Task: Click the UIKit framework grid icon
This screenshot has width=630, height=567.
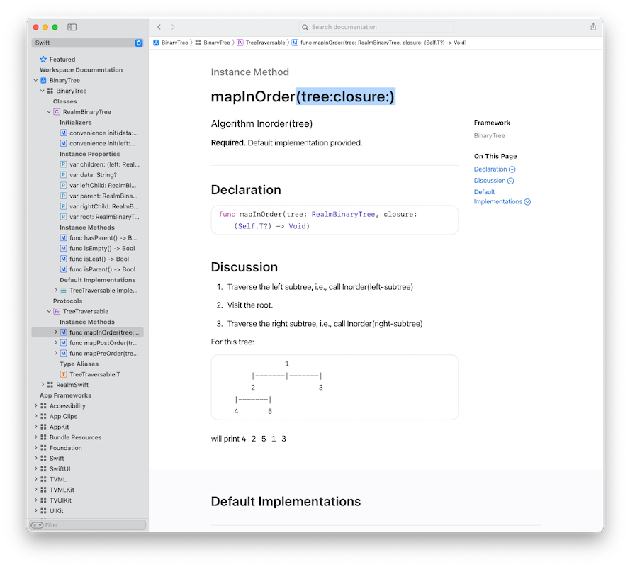Action: click(x=43, y=511)
